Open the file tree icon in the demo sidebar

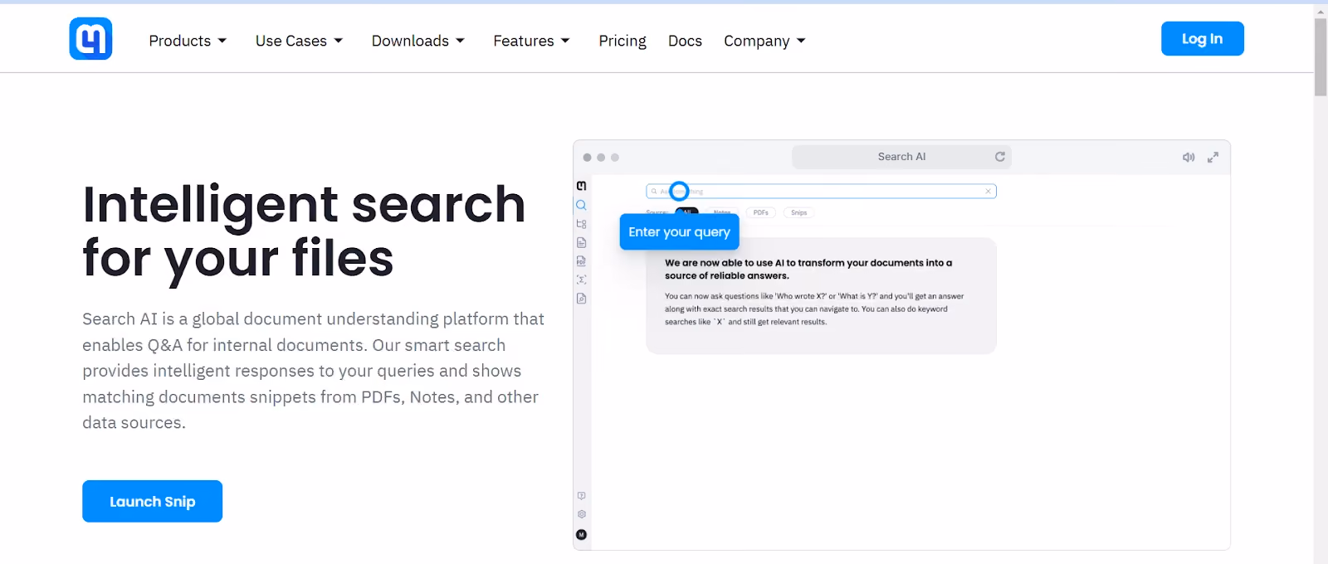[x=581, y=224]
